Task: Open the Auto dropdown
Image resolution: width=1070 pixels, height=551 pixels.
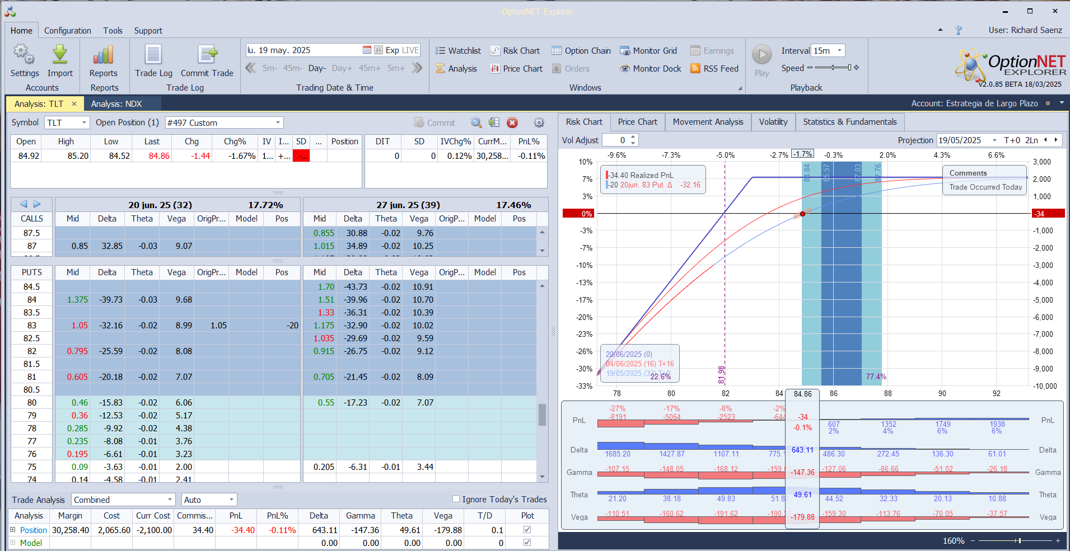Action: click(231, 500)
